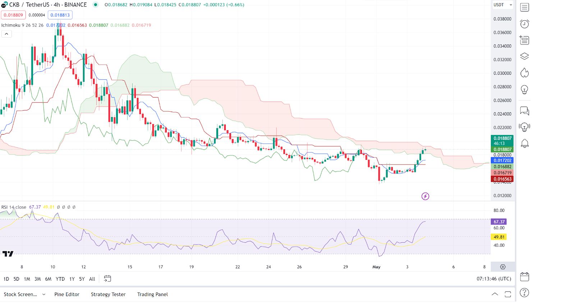
Task: Open the Data Window layers icon
Action: (525, 56)
